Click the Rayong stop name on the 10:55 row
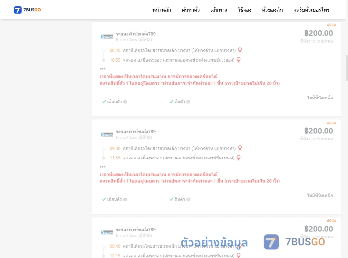Viewport: 348px width, 258px height. (179, 60)
